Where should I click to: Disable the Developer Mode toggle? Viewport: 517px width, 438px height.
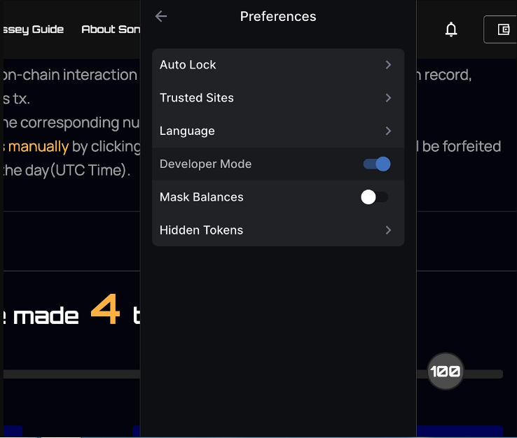377,164
